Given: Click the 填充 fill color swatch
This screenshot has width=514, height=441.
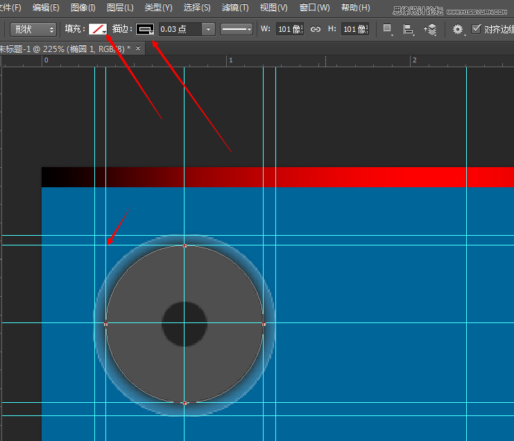Looking at the screenshot, I should click(98, 29).
